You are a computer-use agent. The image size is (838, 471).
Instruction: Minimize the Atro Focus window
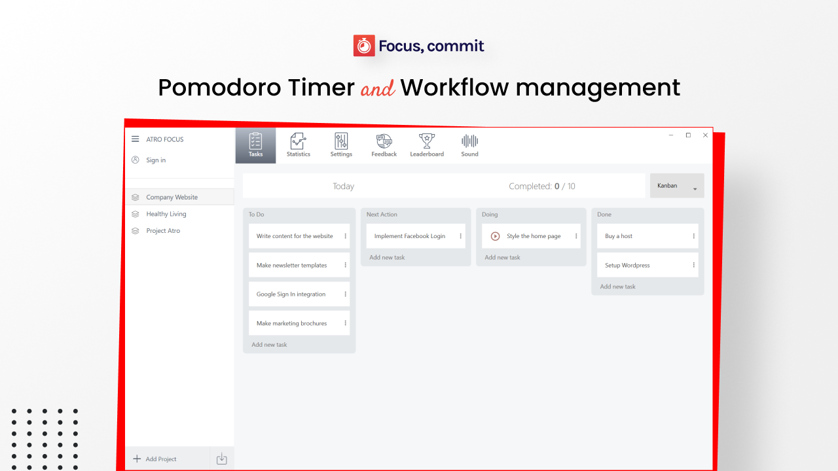tap(671, 135)
